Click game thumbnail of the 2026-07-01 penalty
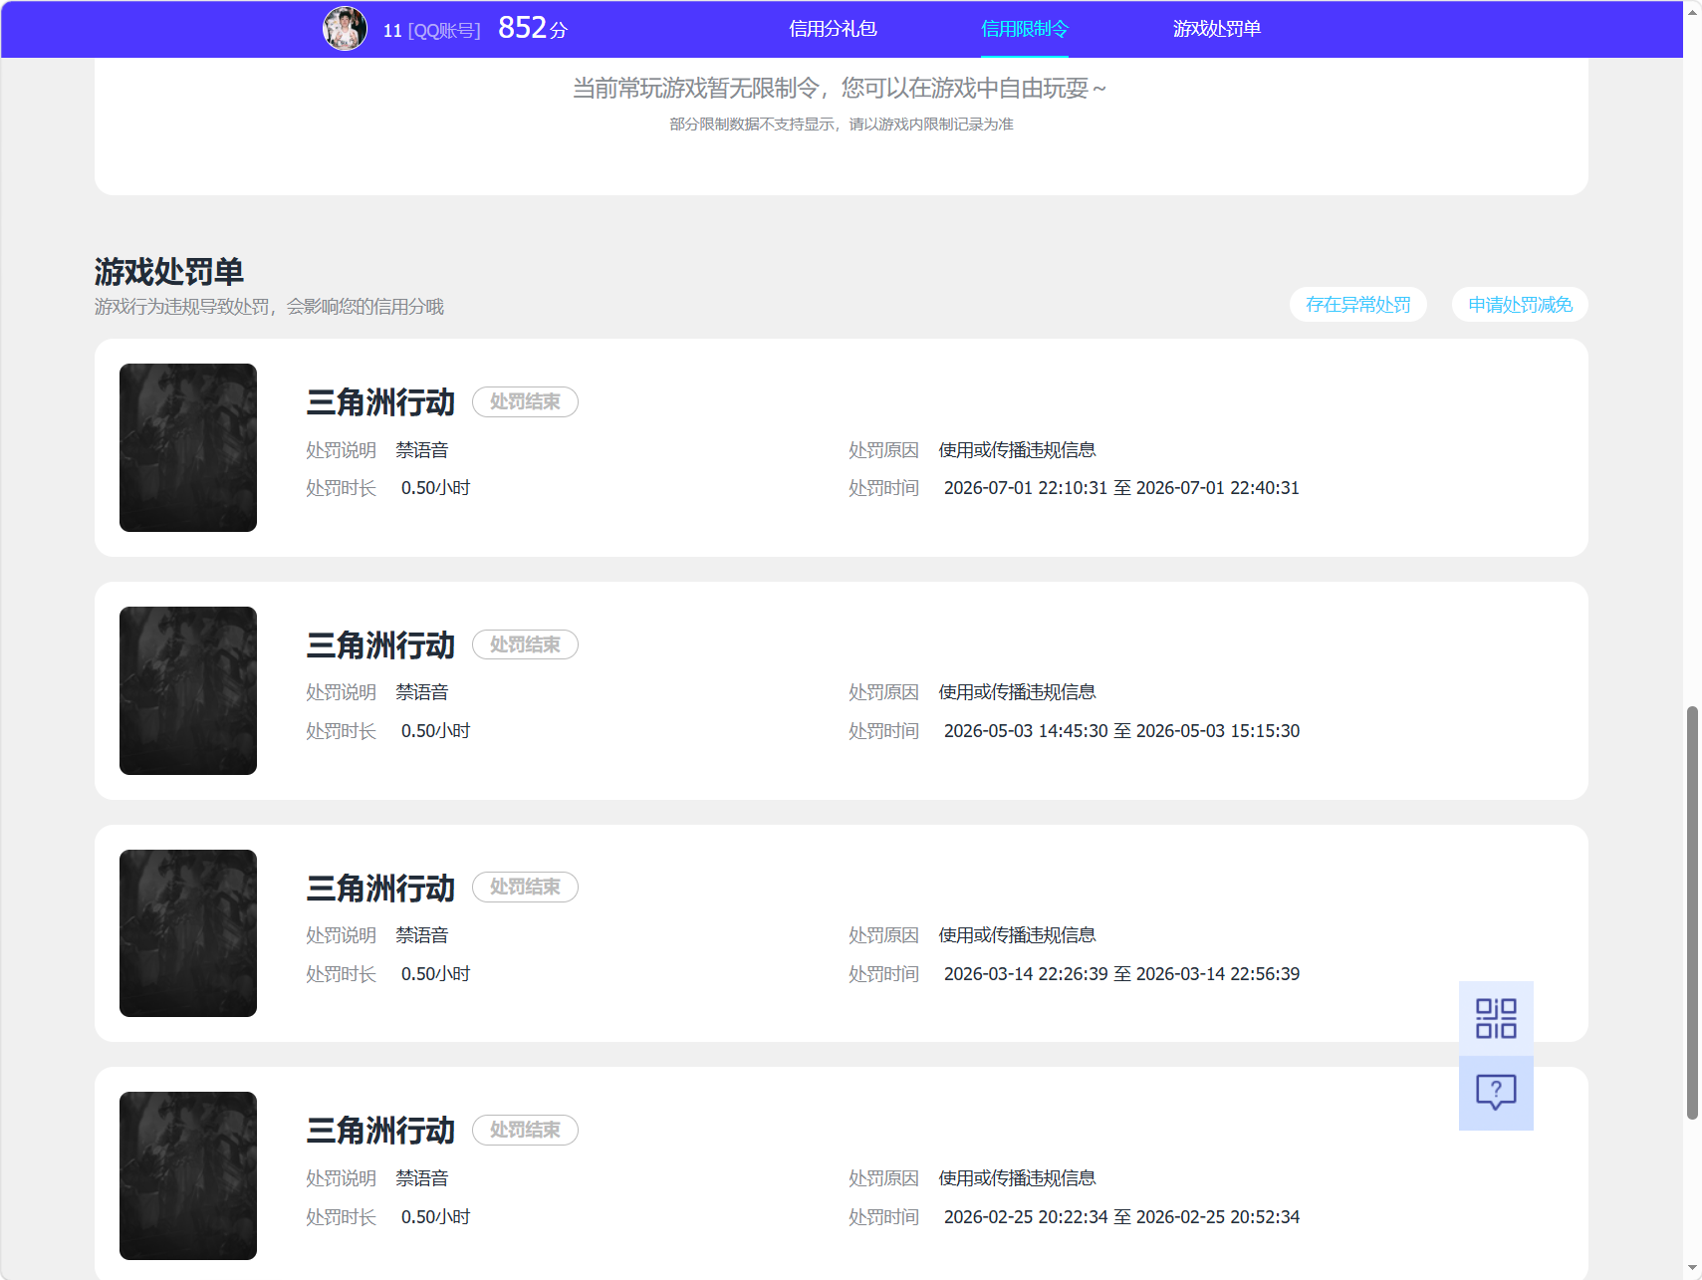 coord(188,447)
